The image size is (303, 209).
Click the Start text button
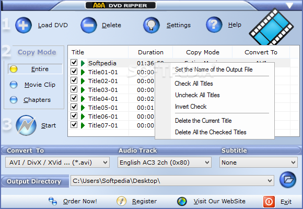coord(49,125)
